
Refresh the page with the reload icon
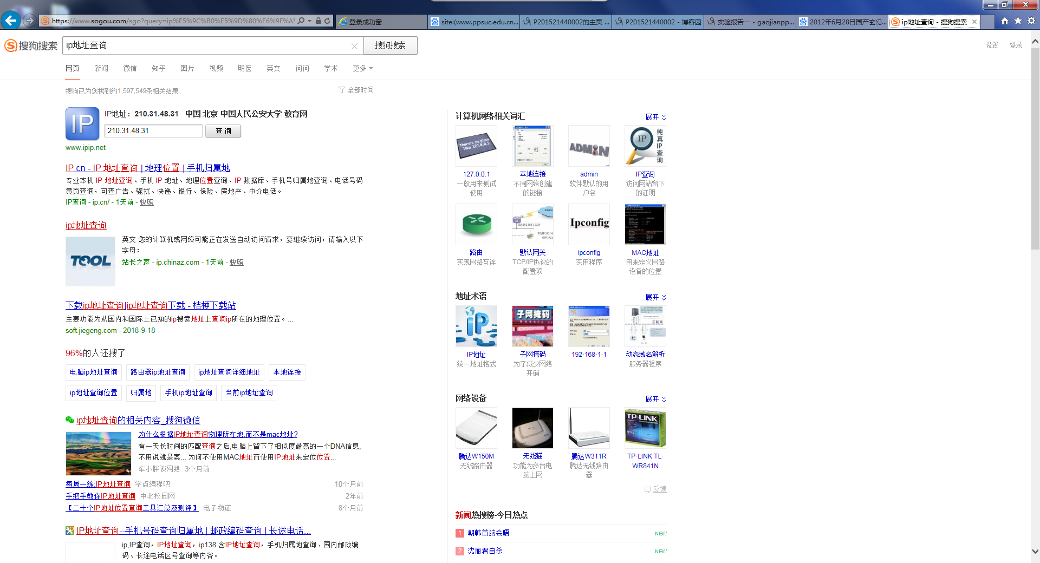point(327,21)
